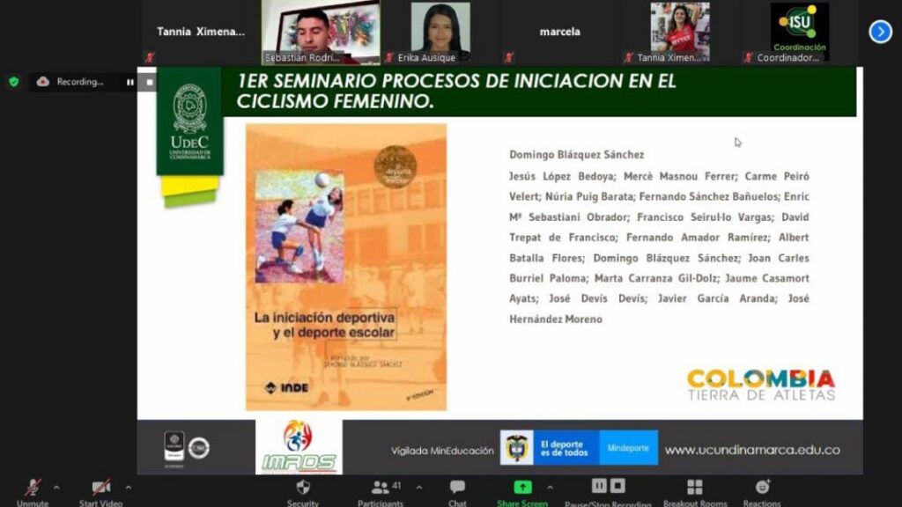Click the muted mic icon on Coordinador... tile

pyautogui.click(x=749, y=57)
